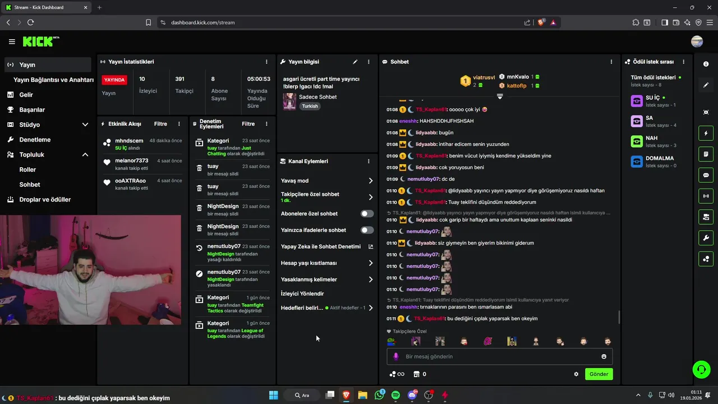This screenshot has width=718, height=404.
Task: Open the shop icon below the chat input
Action: (416, 374)
